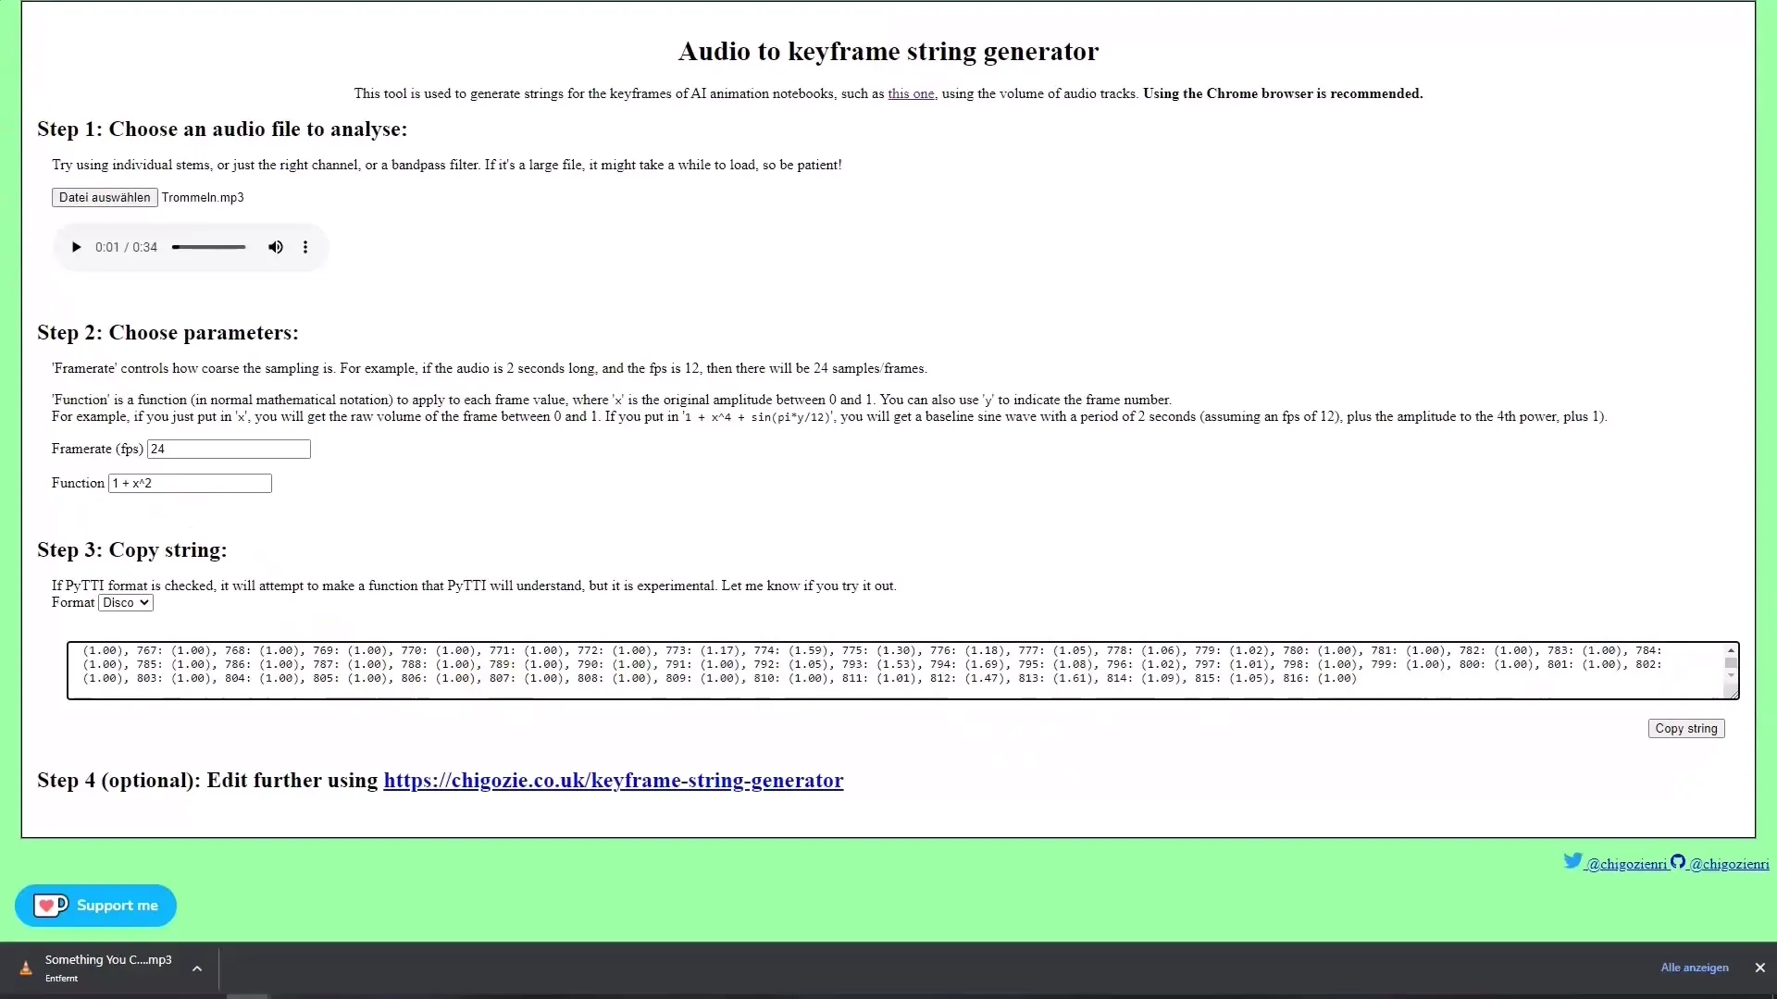
Task: Click the GitHub @chigozienri icon
Action: click(1678, 861)
